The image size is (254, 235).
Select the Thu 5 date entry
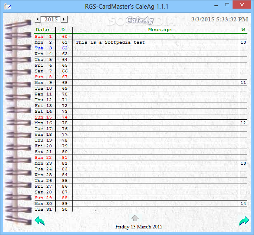[x=43, y=60]
